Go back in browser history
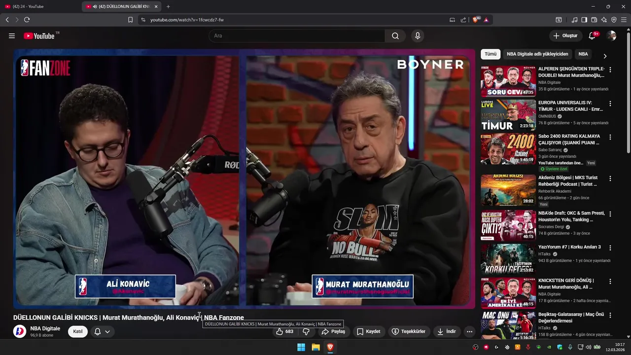The height and width of the screenshot is (355, 631). (7, 20)
